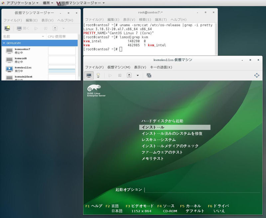Open キーの送信 menu in kvmsles11xs window
Viewport: 266px width, 218px height.
(161, 67)
